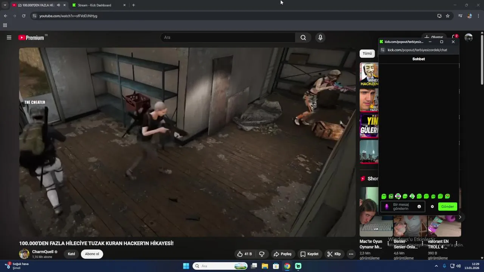Dislike the video with thumbs down
484x272 pixels.
262,254
